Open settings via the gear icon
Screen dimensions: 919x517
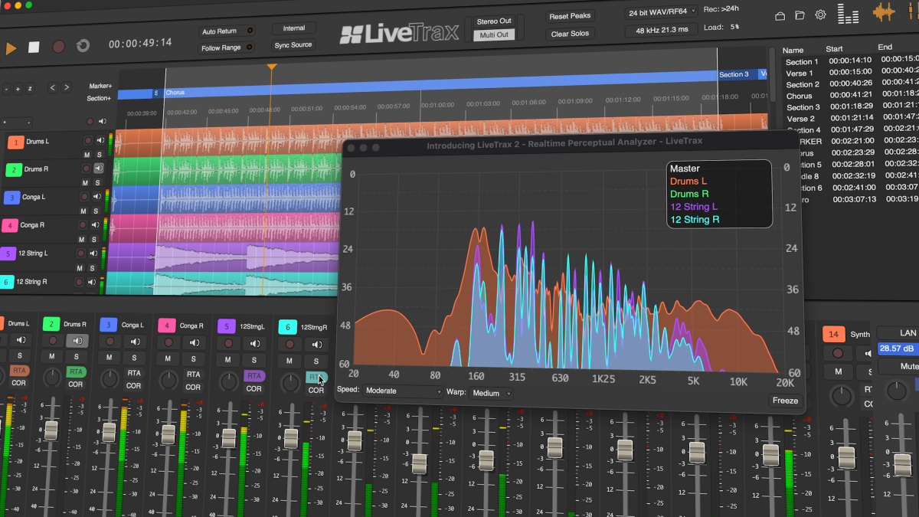pos(820,15)
